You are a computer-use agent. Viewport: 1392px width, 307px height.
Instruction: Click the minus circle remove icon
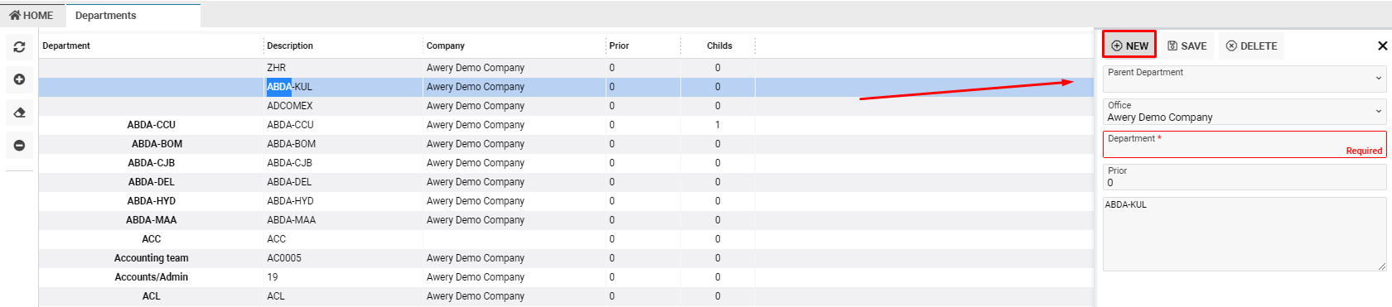19,146
